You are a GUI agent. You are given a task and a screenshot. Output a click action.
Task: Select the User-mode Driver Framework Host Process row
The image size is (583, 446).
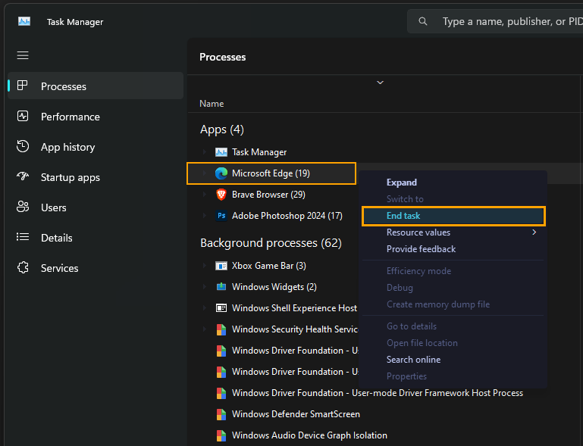[x=378, y=393]
